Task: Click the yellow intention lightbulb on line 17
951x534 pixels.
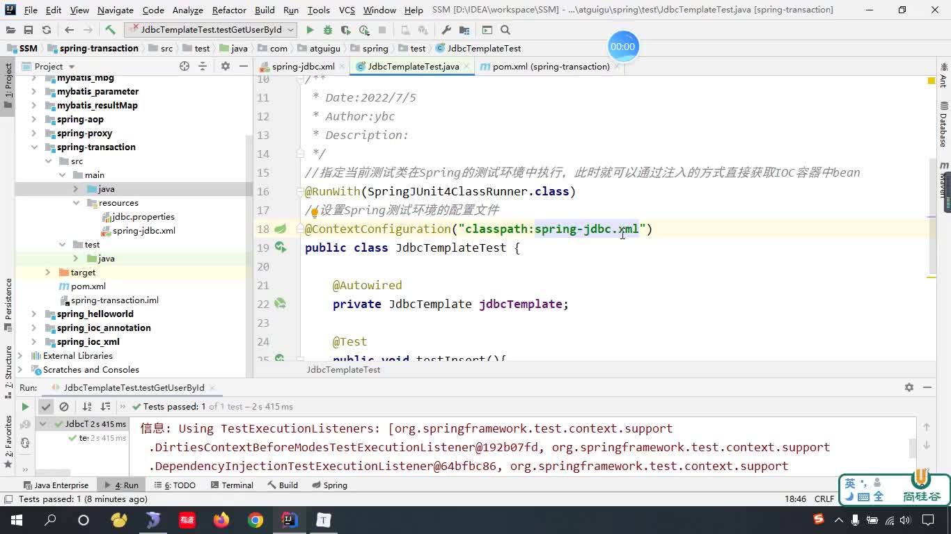Action: click(x=313, y=211)
